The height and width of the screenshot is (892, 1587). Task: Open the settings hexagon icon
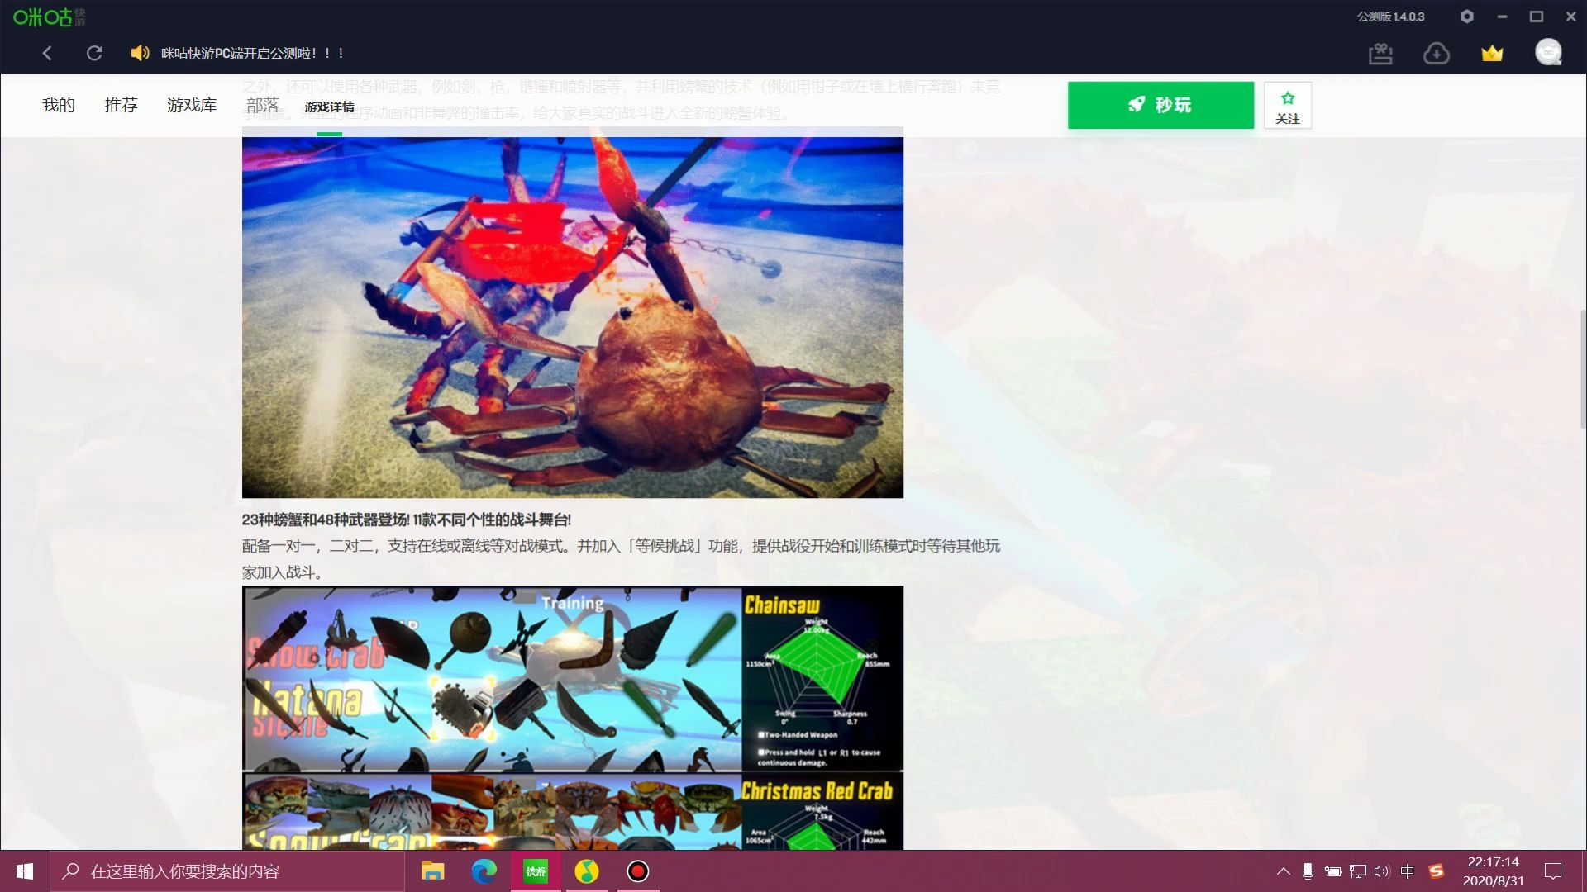coord(1466,17)
